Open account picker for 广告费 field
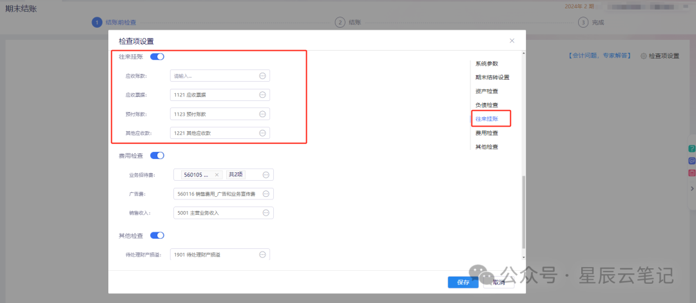Viewport: 696px width, 303px height. [266, 194]
